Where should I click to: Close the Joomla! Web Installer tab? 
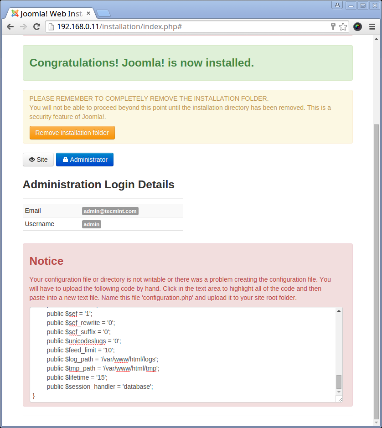coord(88,13)
